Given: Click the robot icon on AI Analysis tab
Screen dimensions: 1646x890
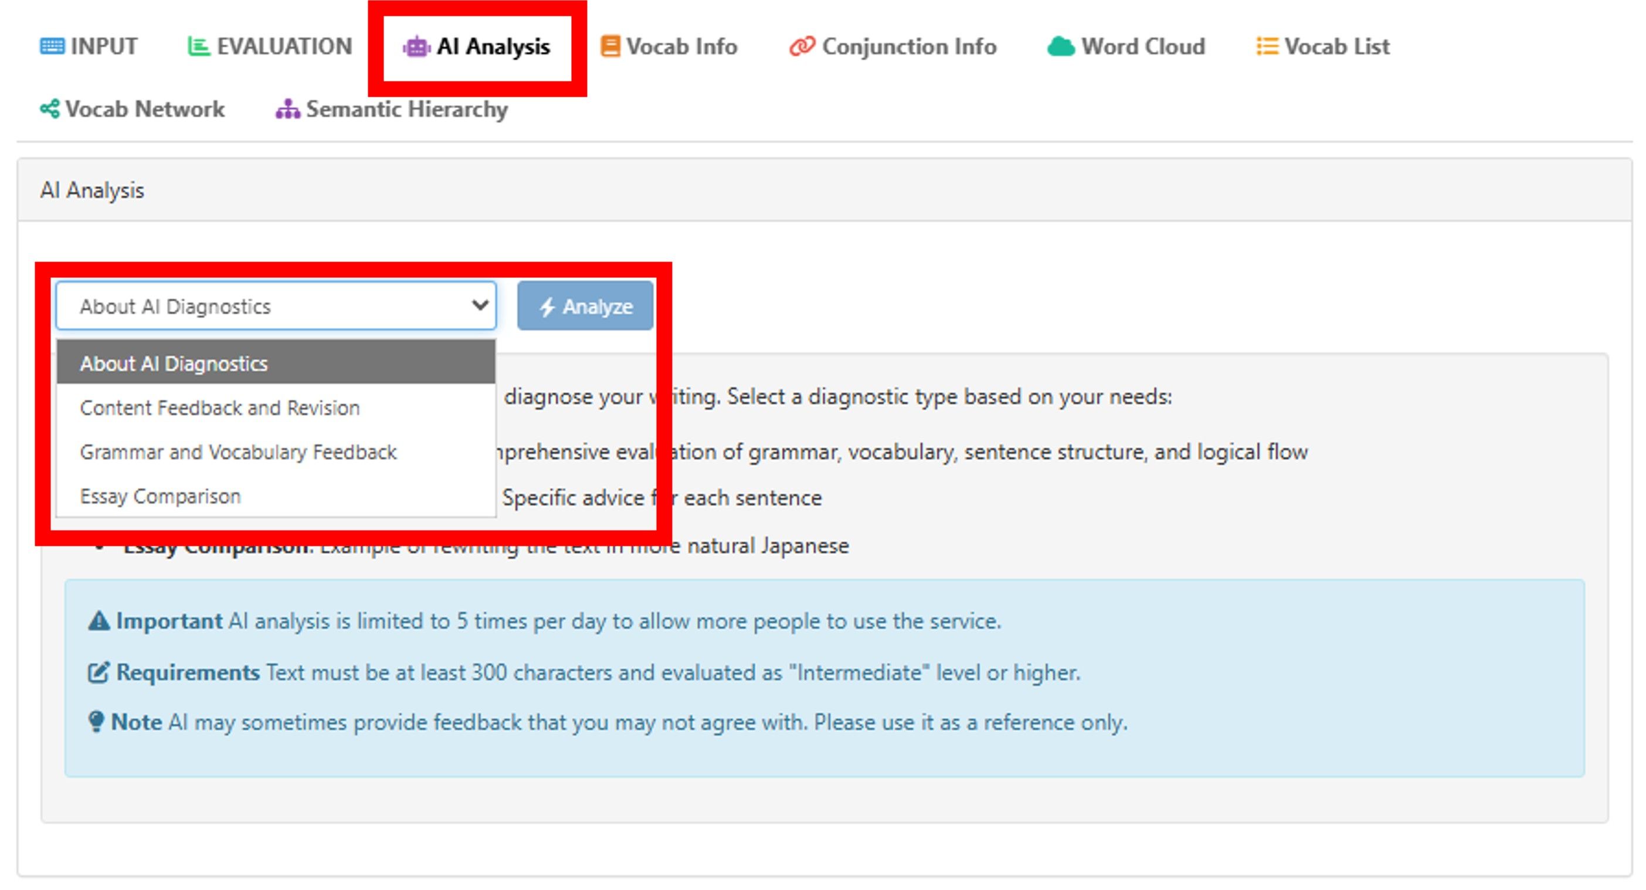Looking at the screenshot, I should click(416, 47).
